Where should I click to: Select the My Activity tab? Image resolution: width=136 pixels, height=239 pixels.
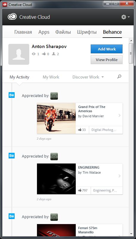[x=19, y=77]
